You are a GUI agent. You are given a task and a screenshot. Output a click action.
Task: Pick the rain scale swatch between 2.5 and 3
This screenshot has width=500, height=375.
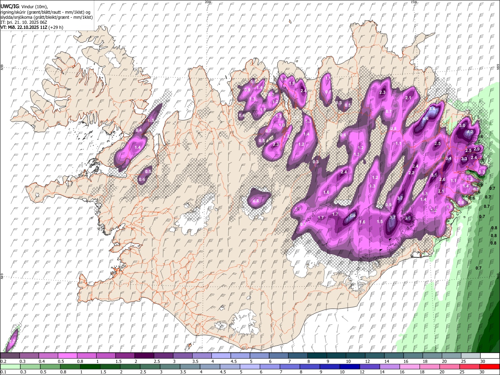click(x=150, y=367)
